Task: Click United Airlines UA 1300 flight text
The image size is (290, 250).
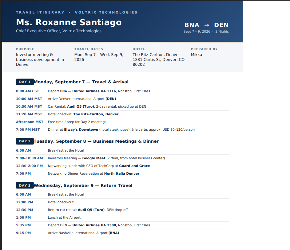Action: click(94, 225)
